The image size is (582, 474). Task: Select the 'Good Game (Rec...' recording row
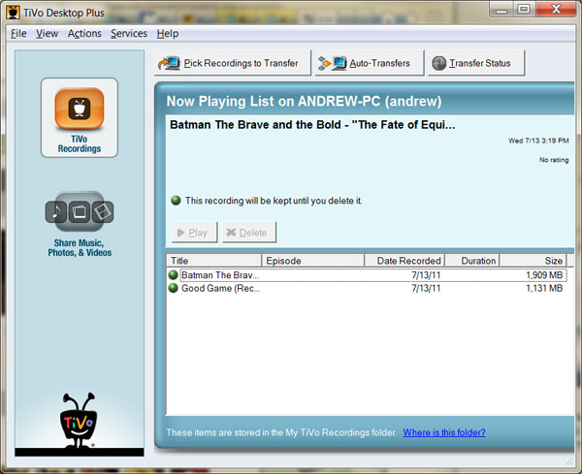point(368,288)
